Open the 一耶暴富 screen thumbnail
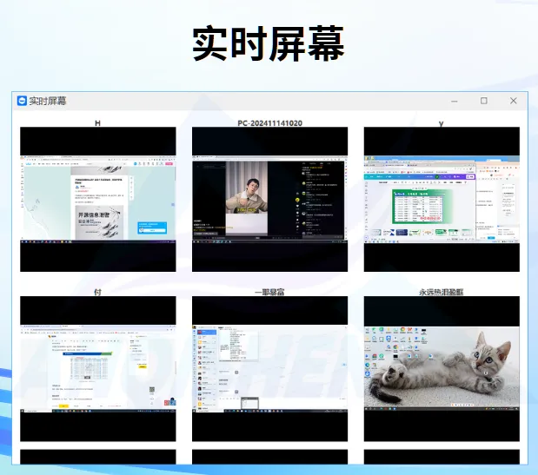Screen dimensions: 538x475 click(x=269, y=369)
